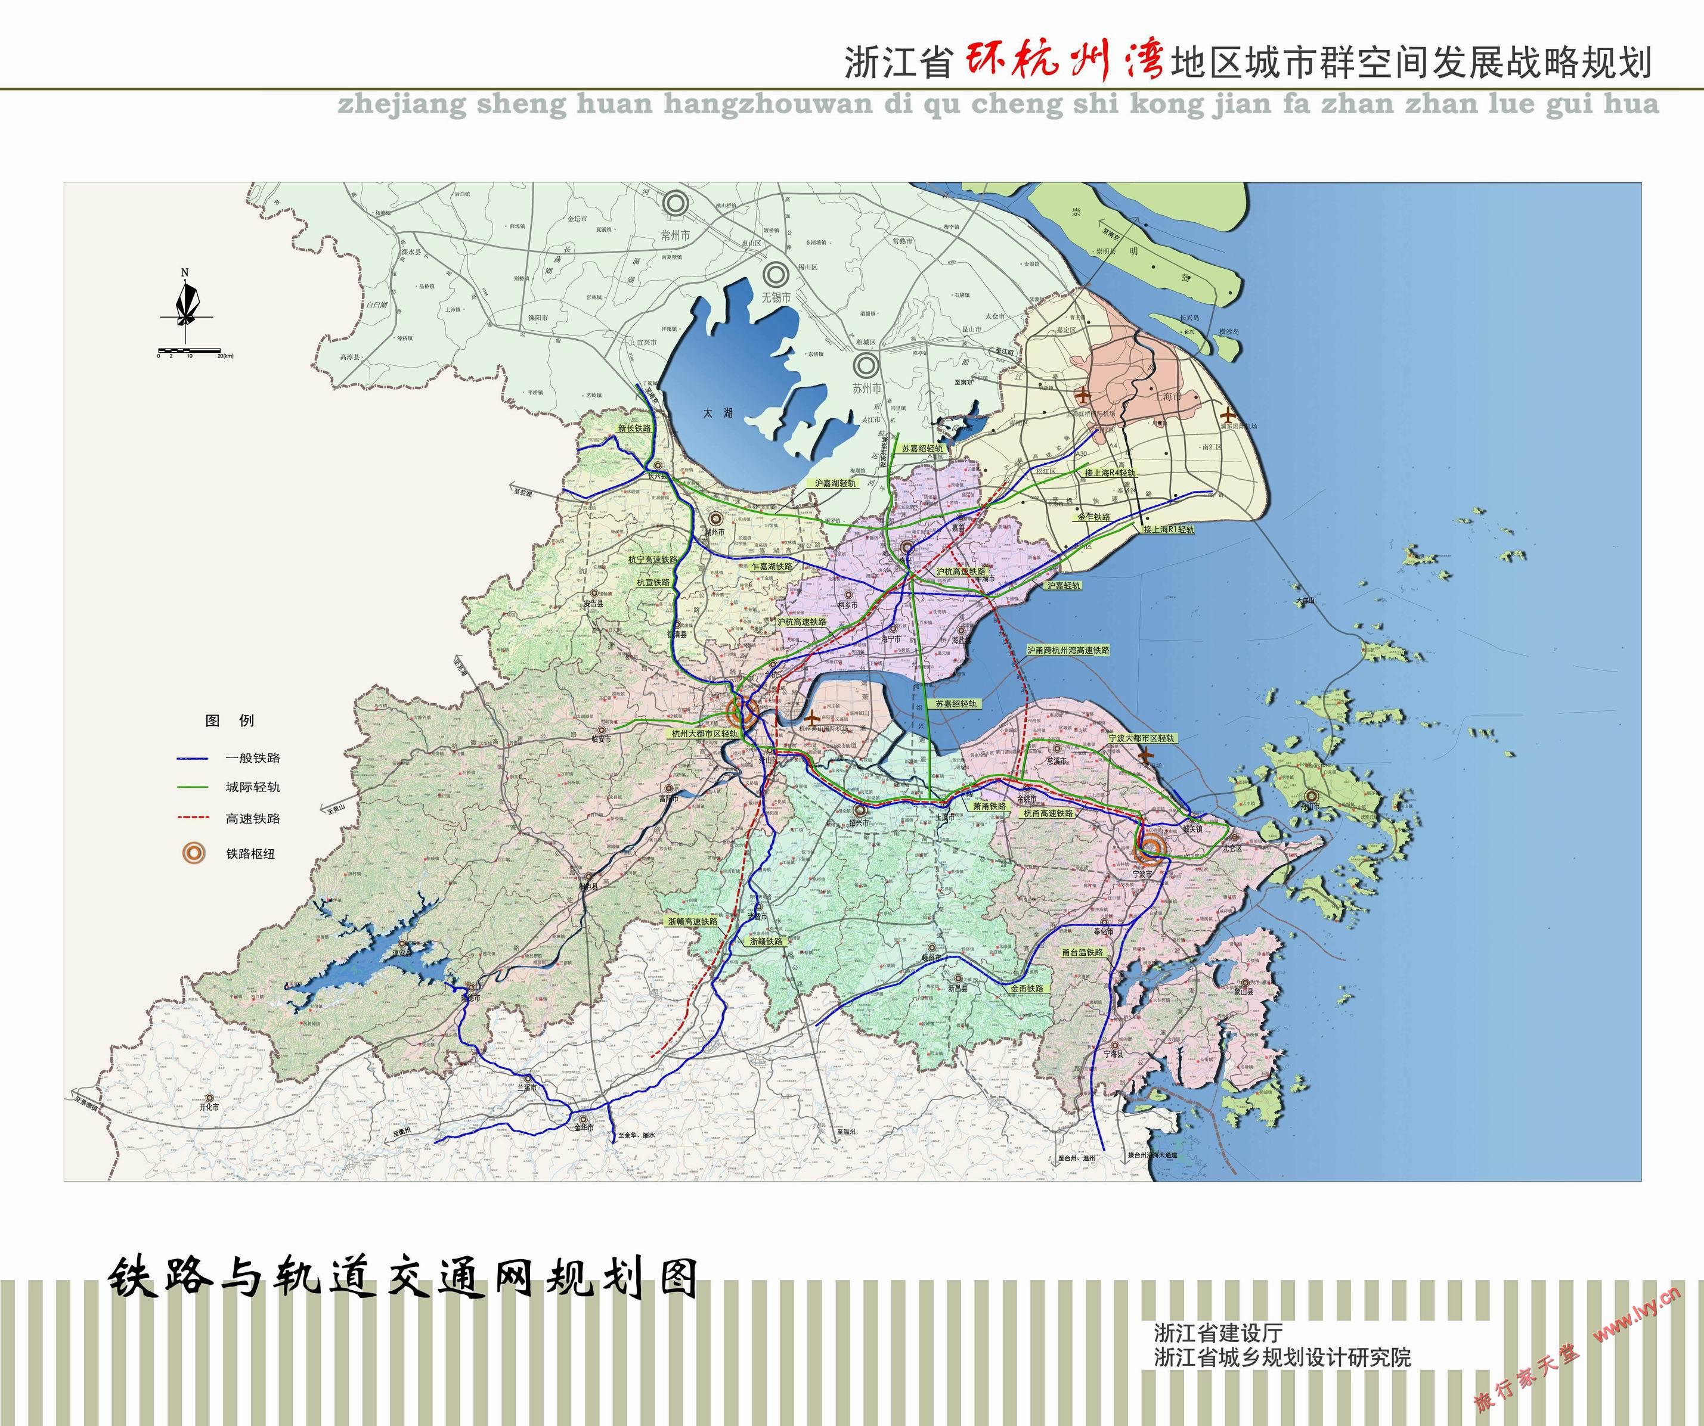1704x1426 pixels.
Task: Click the blue 一般铁路 legend line
Action: tap(193, 759)
